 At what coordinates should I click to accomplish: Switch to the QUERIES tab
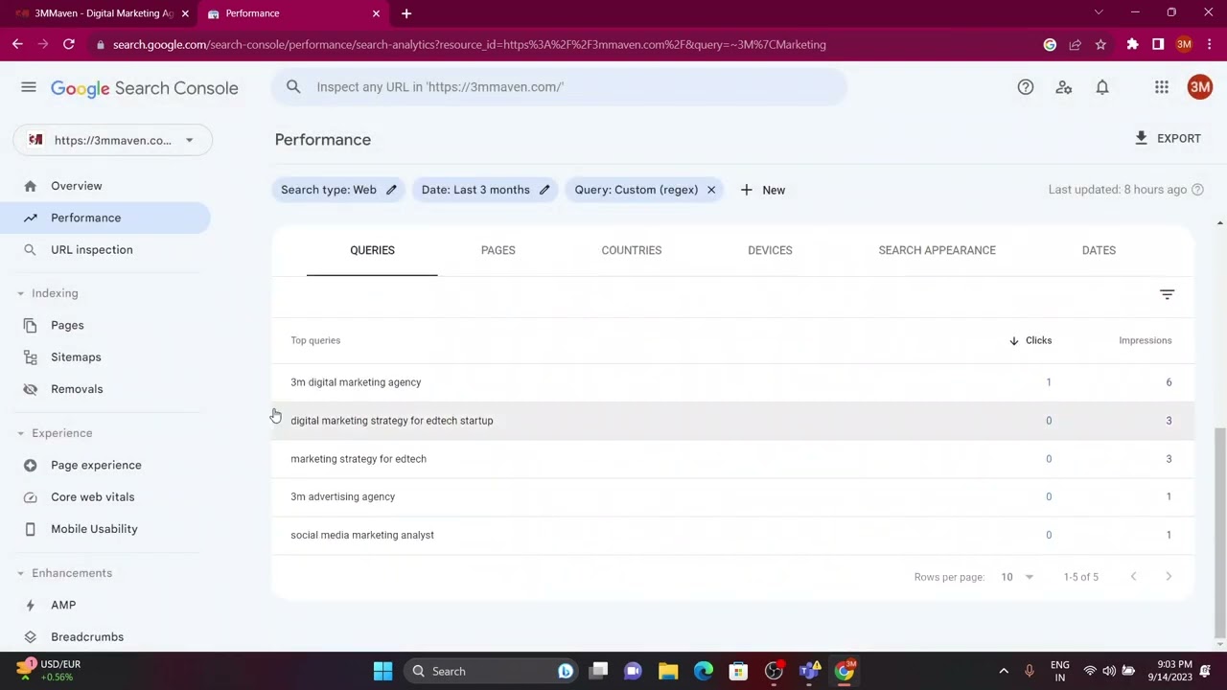click(372, 250)
